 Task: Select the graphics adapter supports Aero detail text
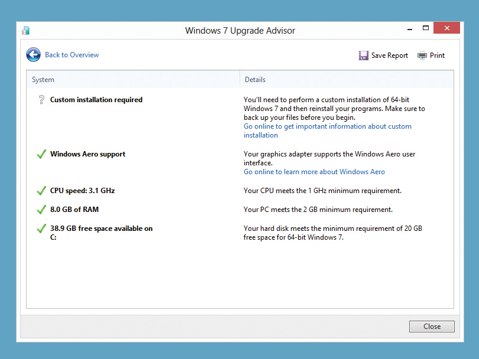[329, 158]
